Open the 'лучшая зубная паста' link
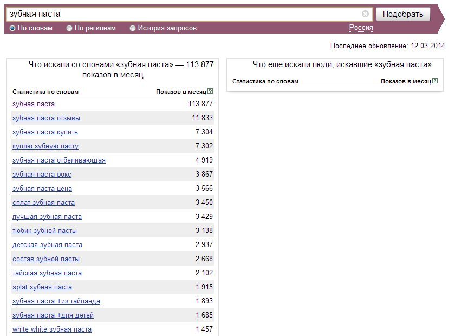449x336 pixels. [47, 217]
